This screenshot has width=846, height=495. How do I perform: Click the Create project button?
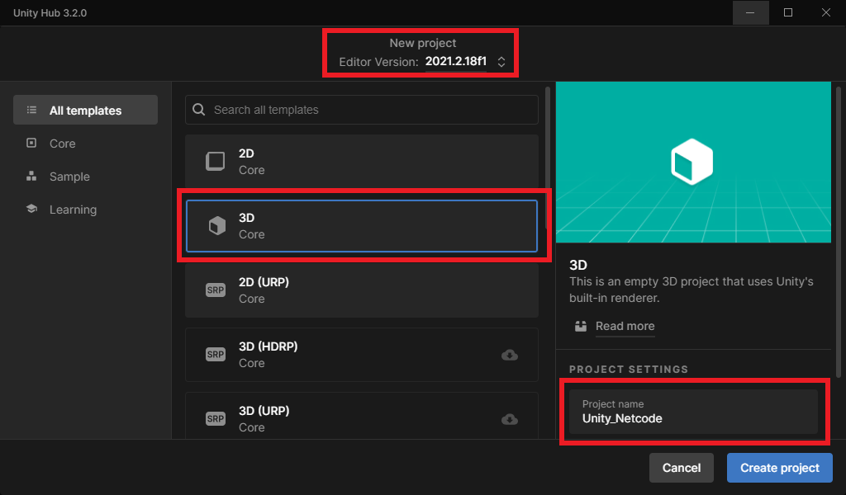tap(780, 468)
